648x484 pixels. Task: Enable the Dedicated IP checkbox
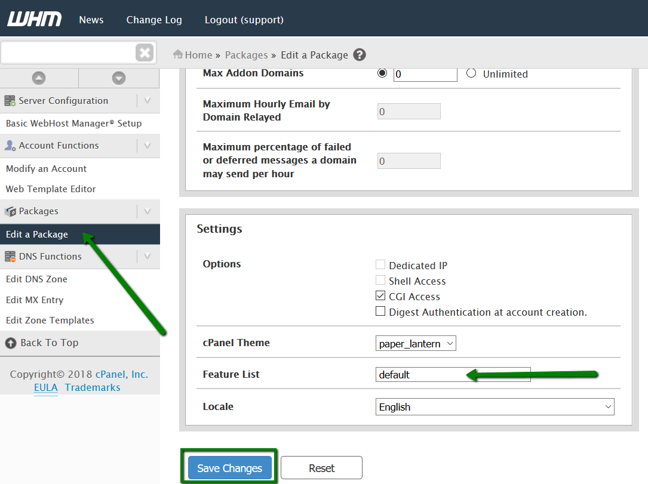tap(380, 265)
